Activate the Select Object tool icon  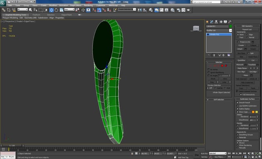[x=30, y=10]
